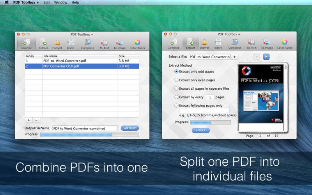Click OutputFileName text field

pyautogui.click(x=85, y=128)
